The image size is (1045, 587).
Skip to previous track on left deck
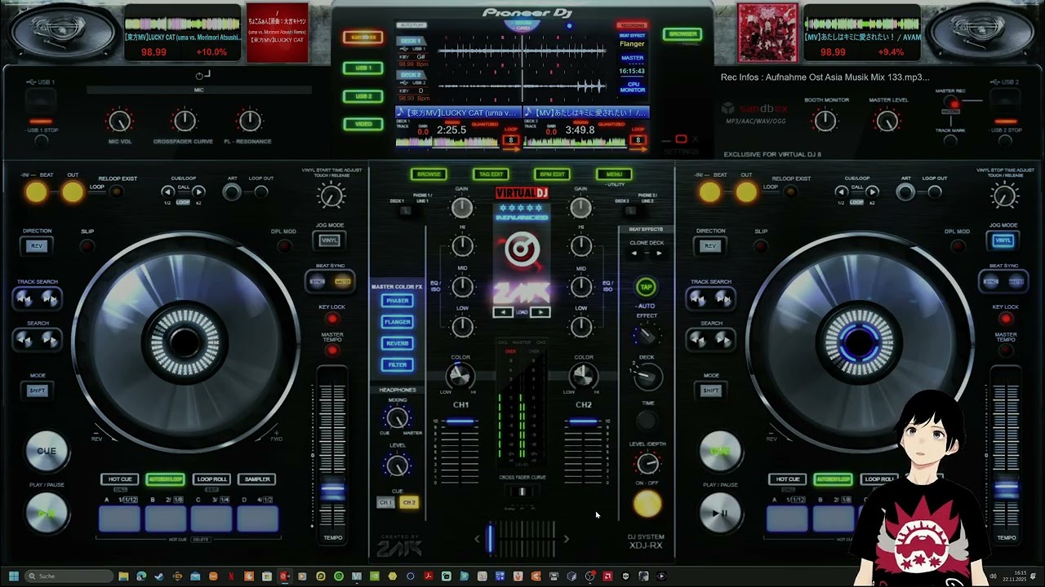click(24, 299)
